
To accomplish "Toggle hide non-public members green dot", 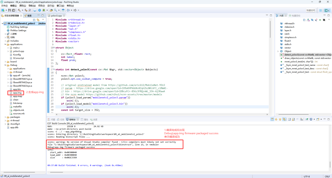I will (320, 20).
